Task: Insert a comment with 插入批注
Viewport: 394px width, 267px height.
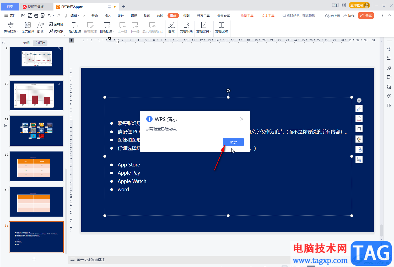Action: (x=75, y=28)
